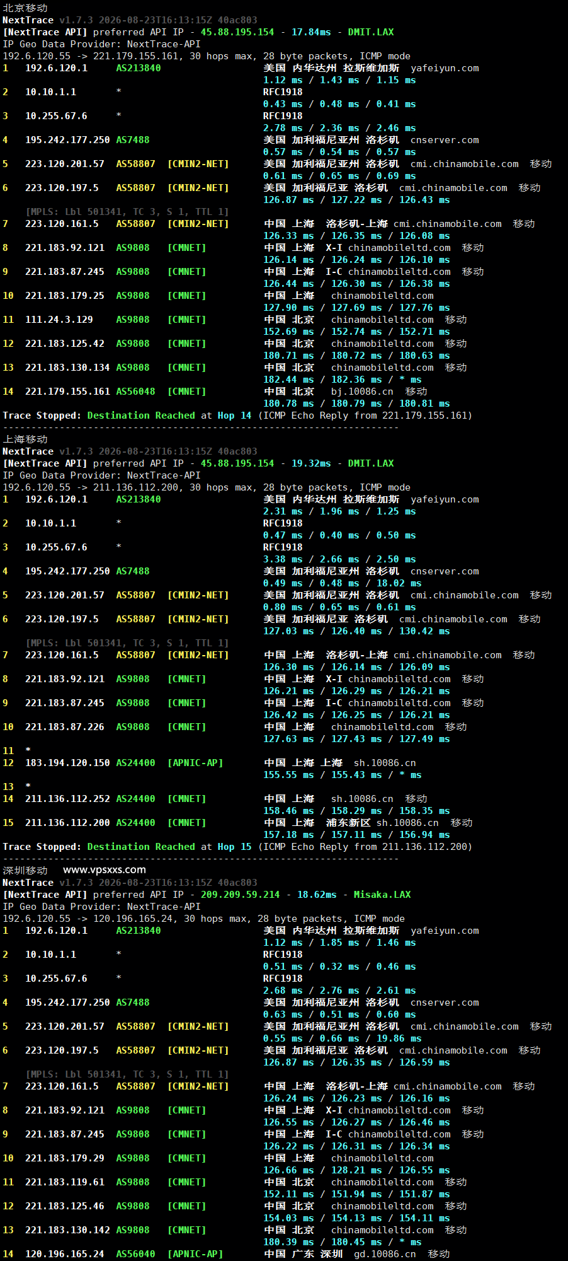Select the 158.46 ms latency value
568x1261 pixels.
pyautogui.click(x=288, y=811)
